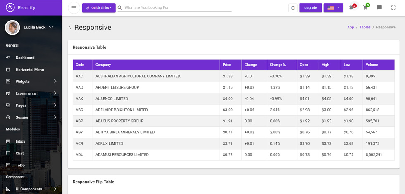Go back using arrow beside Responsive

[70, 27]
